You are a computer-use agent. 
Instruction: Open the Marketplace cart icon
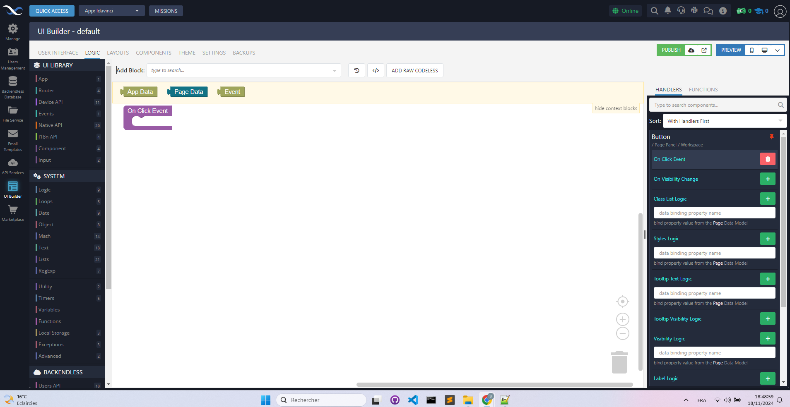(x=13, y=210)
